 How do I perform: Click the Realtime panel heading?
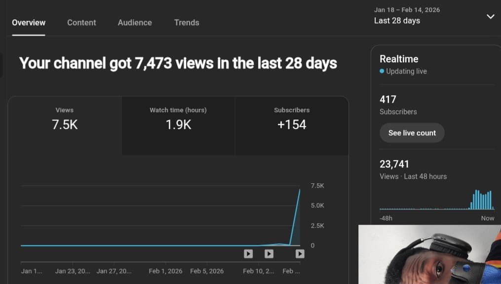[x=399, y=59]
